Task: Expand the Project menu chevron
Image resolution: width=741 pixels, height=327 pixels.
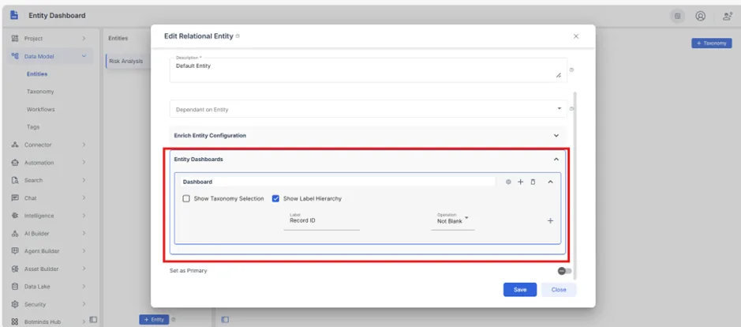Action: [x=84, y=39]
